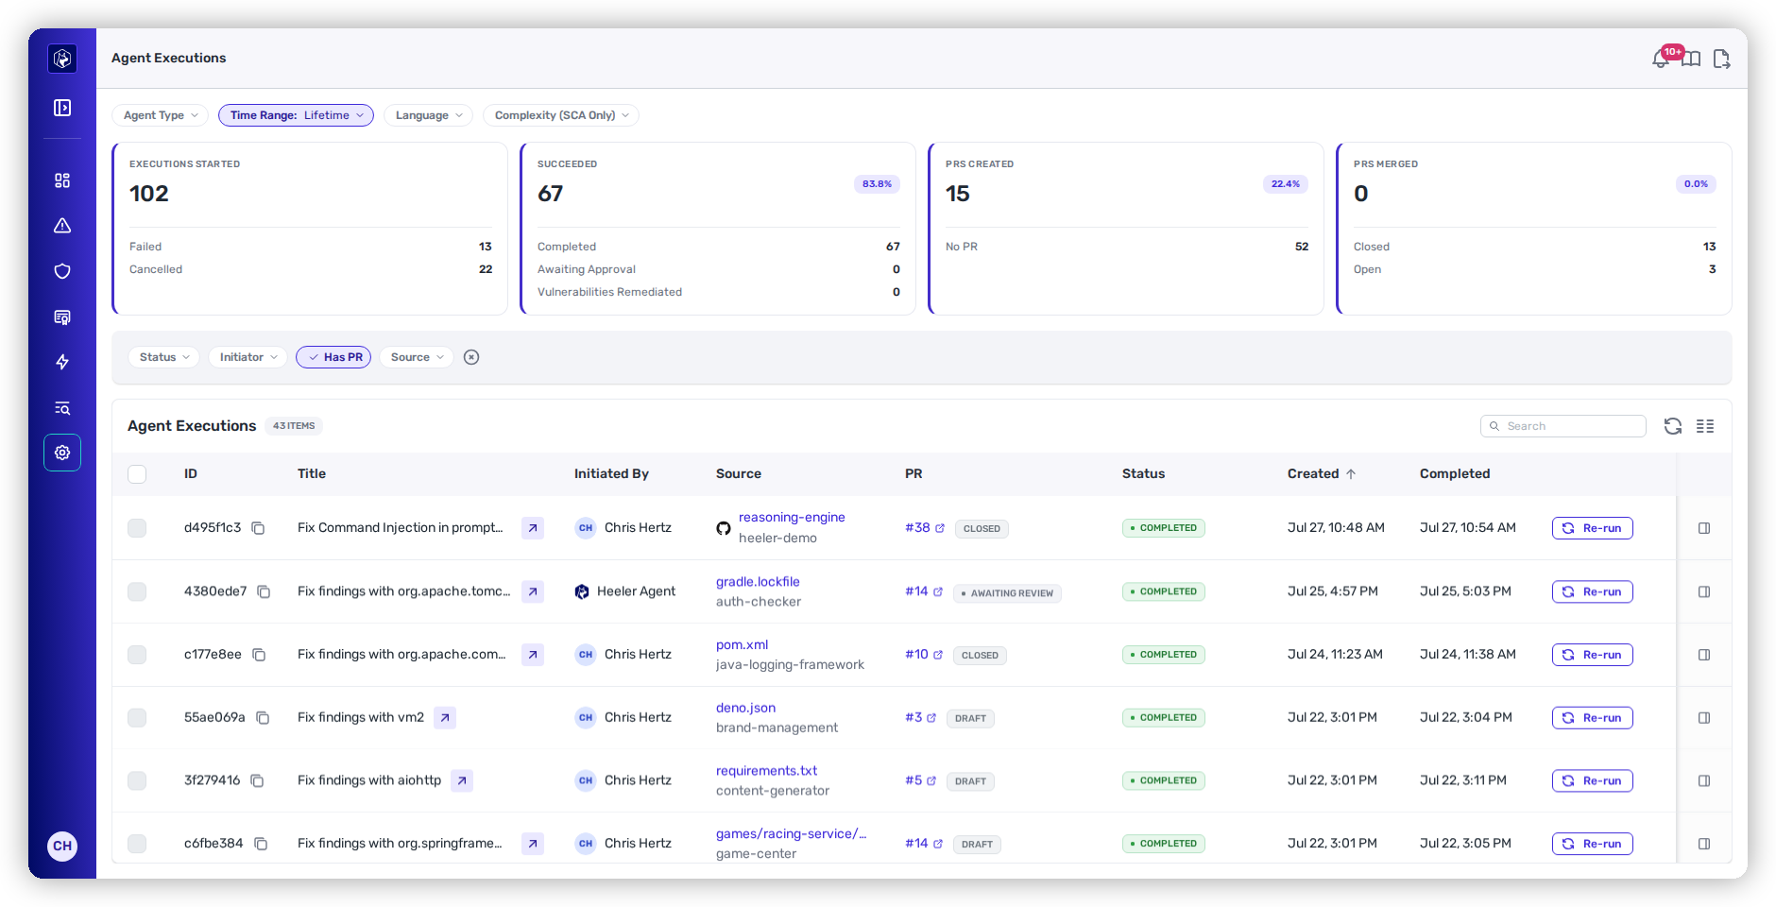Open details panel for row c177e8ee
This screenshot has height=907, width=1776.
[1704, 655]
